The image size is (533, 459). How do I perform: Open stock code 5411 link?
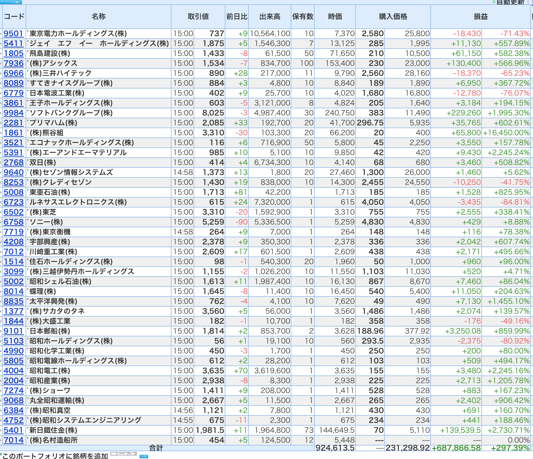click(13, 44)
